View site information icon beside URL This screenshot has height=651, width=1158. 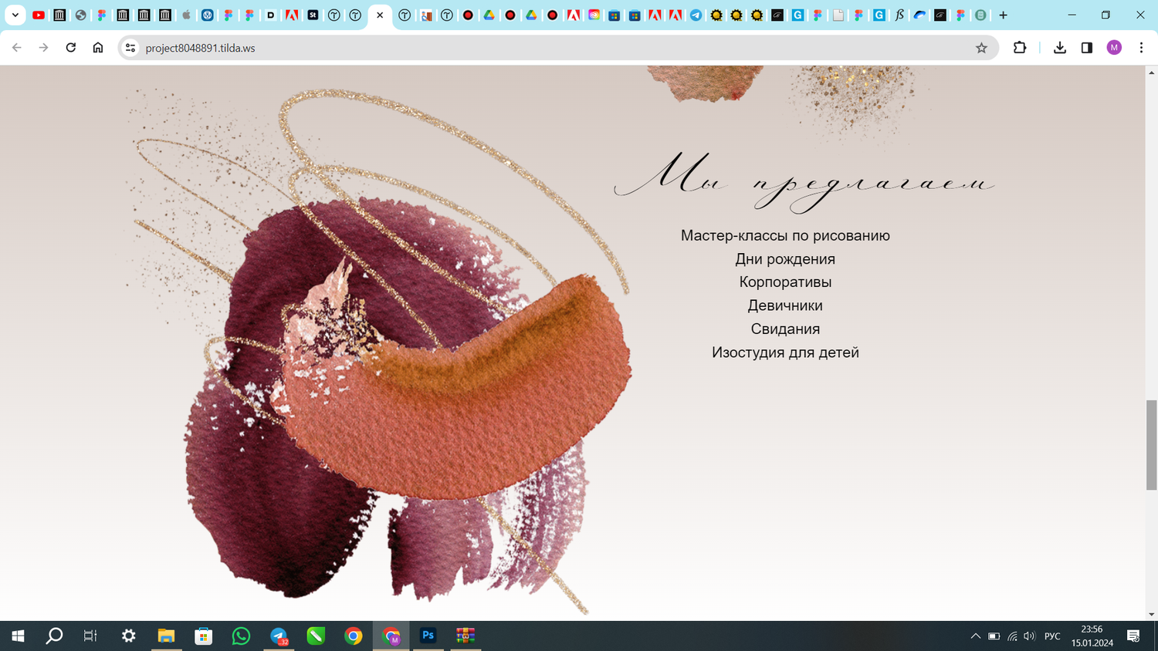tap(130, 48)
